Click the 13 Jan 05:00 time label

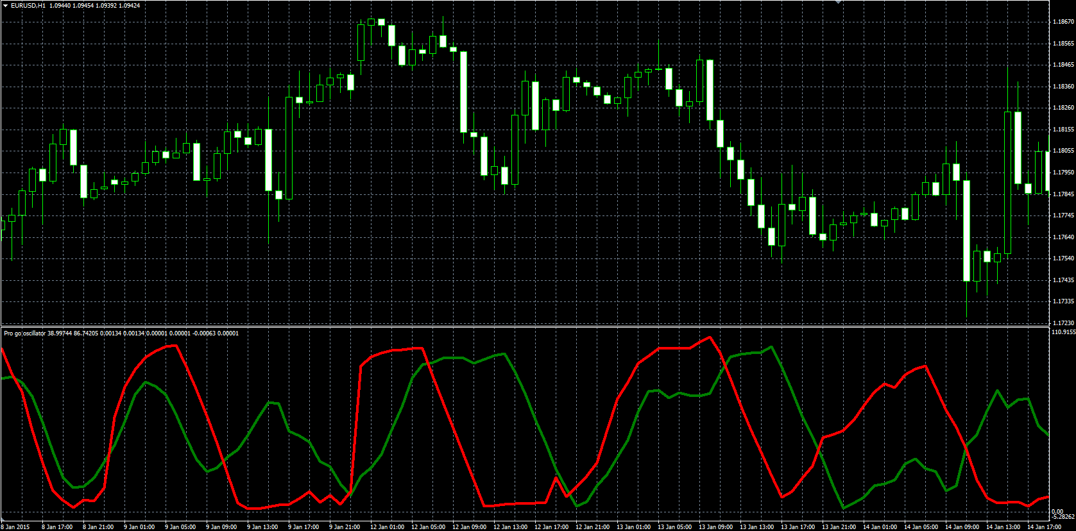point(675,527)
